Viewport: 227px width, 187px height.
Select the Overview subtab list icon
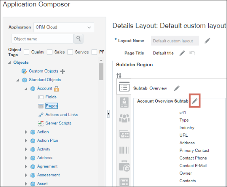(124, 87)
